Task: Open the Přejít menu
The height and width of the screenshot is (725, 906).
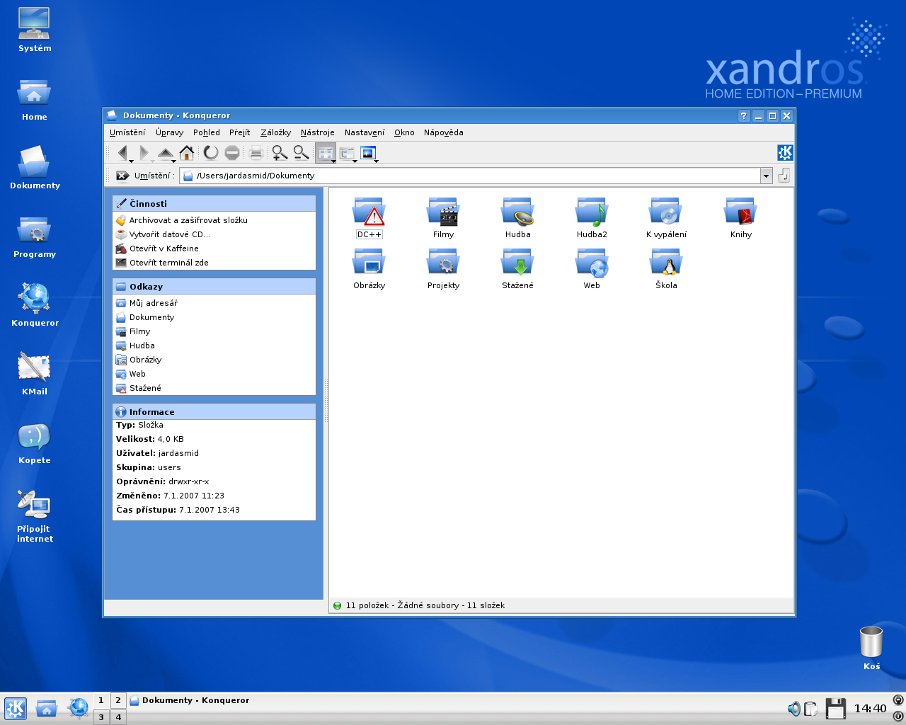Action: (x=240, y=132)
